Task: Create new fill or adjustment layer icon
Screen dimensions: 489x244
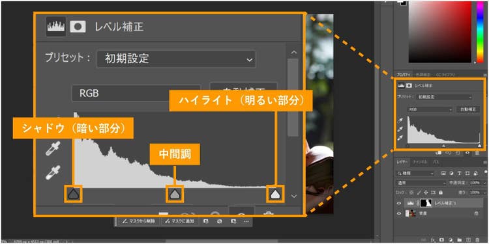Action: coord(451,239)
